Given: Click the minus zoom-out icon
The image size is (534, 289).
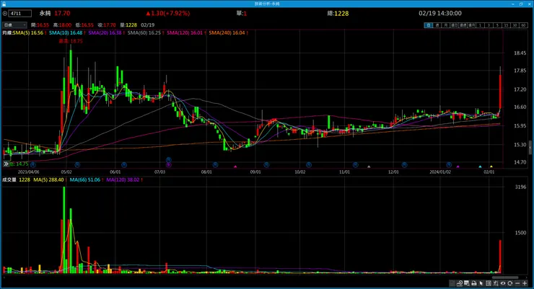Looking at the screenshot, I should [517, 283].
